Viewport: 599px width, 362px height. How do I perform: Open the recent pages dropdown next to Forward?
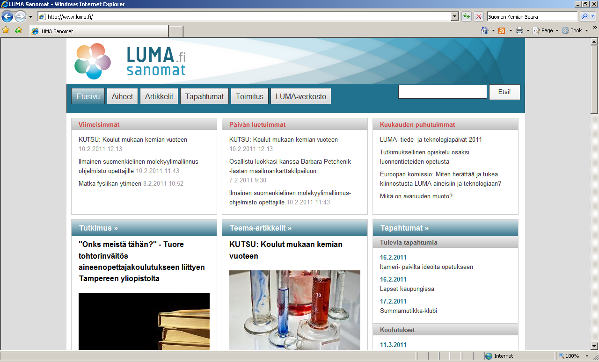point(31,17)
